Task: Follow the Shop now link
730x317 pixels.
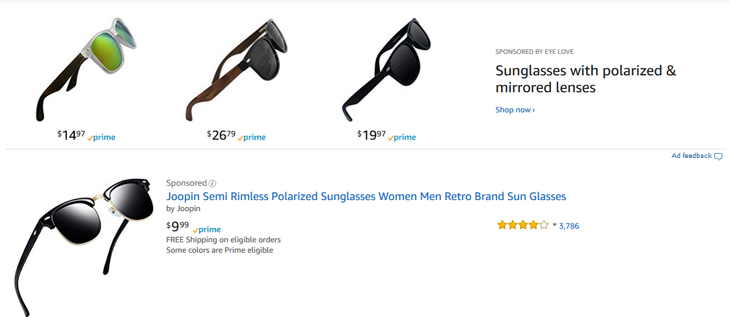Action: tap(515, 110)
